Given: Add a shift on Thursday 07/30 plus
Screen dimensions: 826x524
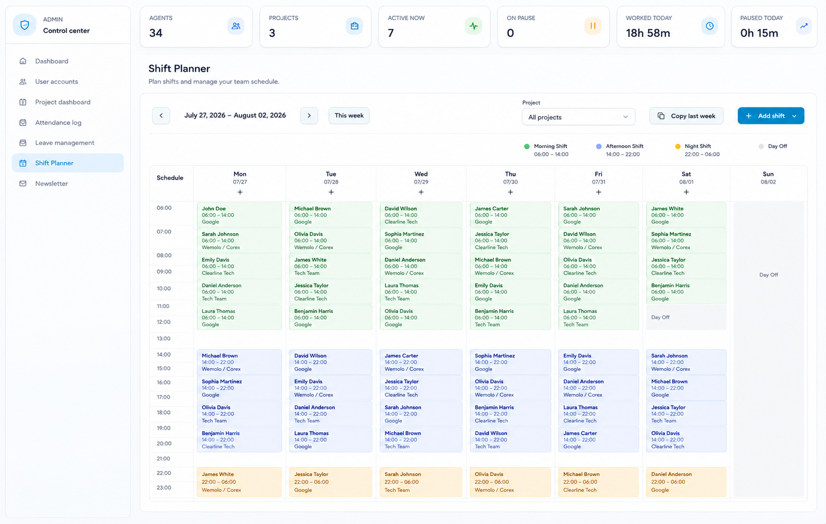Looking at the screenshot, I should click(510, 192).
